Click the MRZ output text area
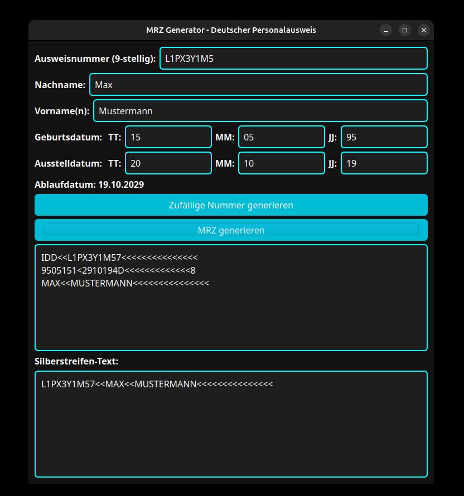The image size is (464, 496). pos(231,298)
